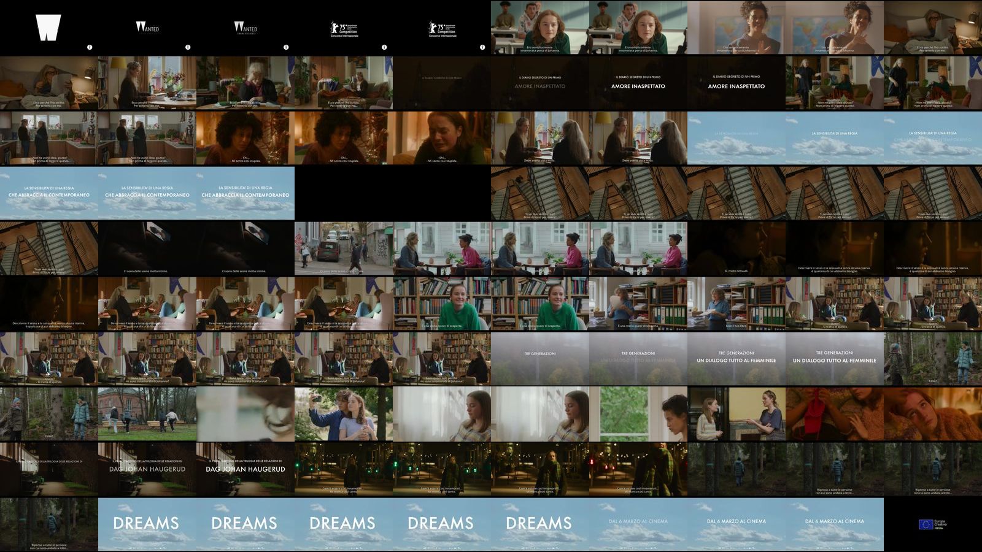This screenshot has width=982, height=552.
Task: Open the girl lying on woolen blanket frame
Action: (x=933, y=414)
